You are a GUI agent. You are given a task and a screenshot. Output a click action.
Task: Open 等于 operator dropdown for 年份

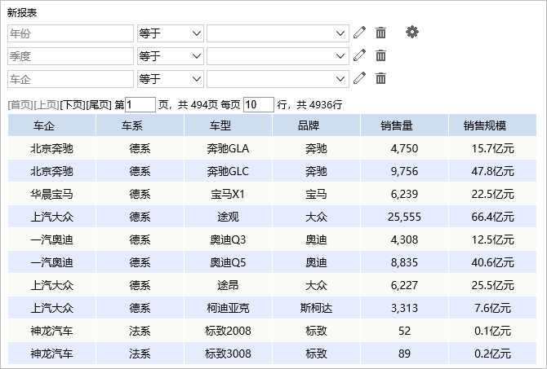171,33
